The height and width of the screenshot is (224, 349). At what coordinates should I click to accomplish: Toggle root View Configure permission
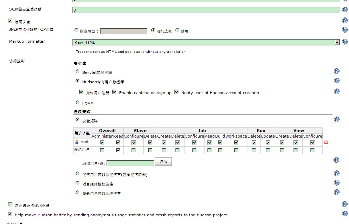(312, 142)
